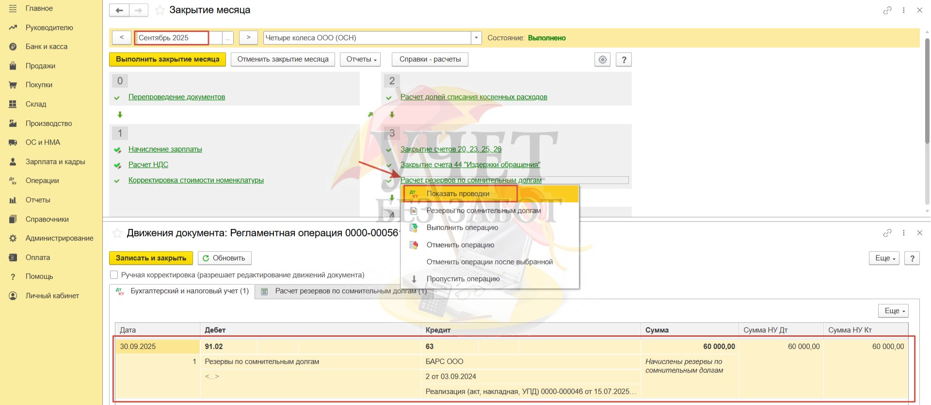This screenshot has height=405, width=931.
Task: Choose Пропустить операцию from the context menu
Action: pyautogui.click(x=463, y=279)
